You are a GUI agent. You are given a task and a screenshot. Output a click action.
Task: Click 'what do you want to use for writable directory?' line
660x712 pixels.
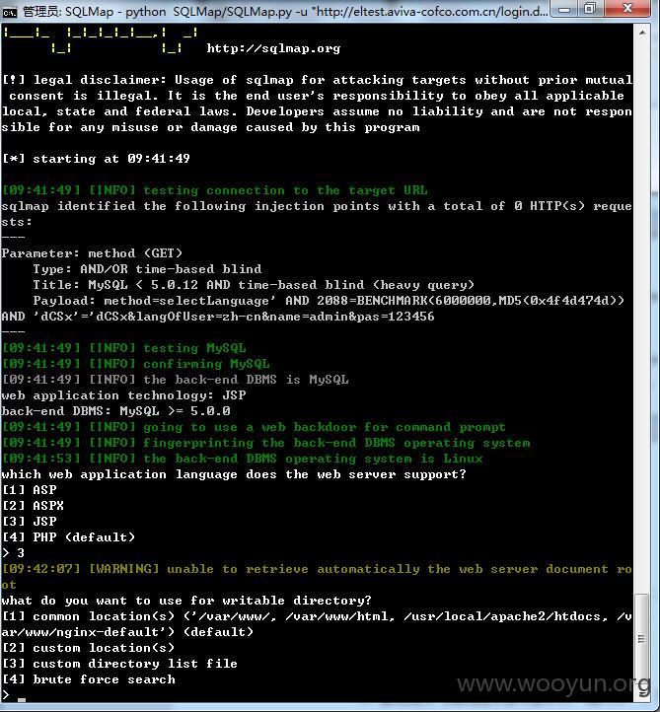186,601
